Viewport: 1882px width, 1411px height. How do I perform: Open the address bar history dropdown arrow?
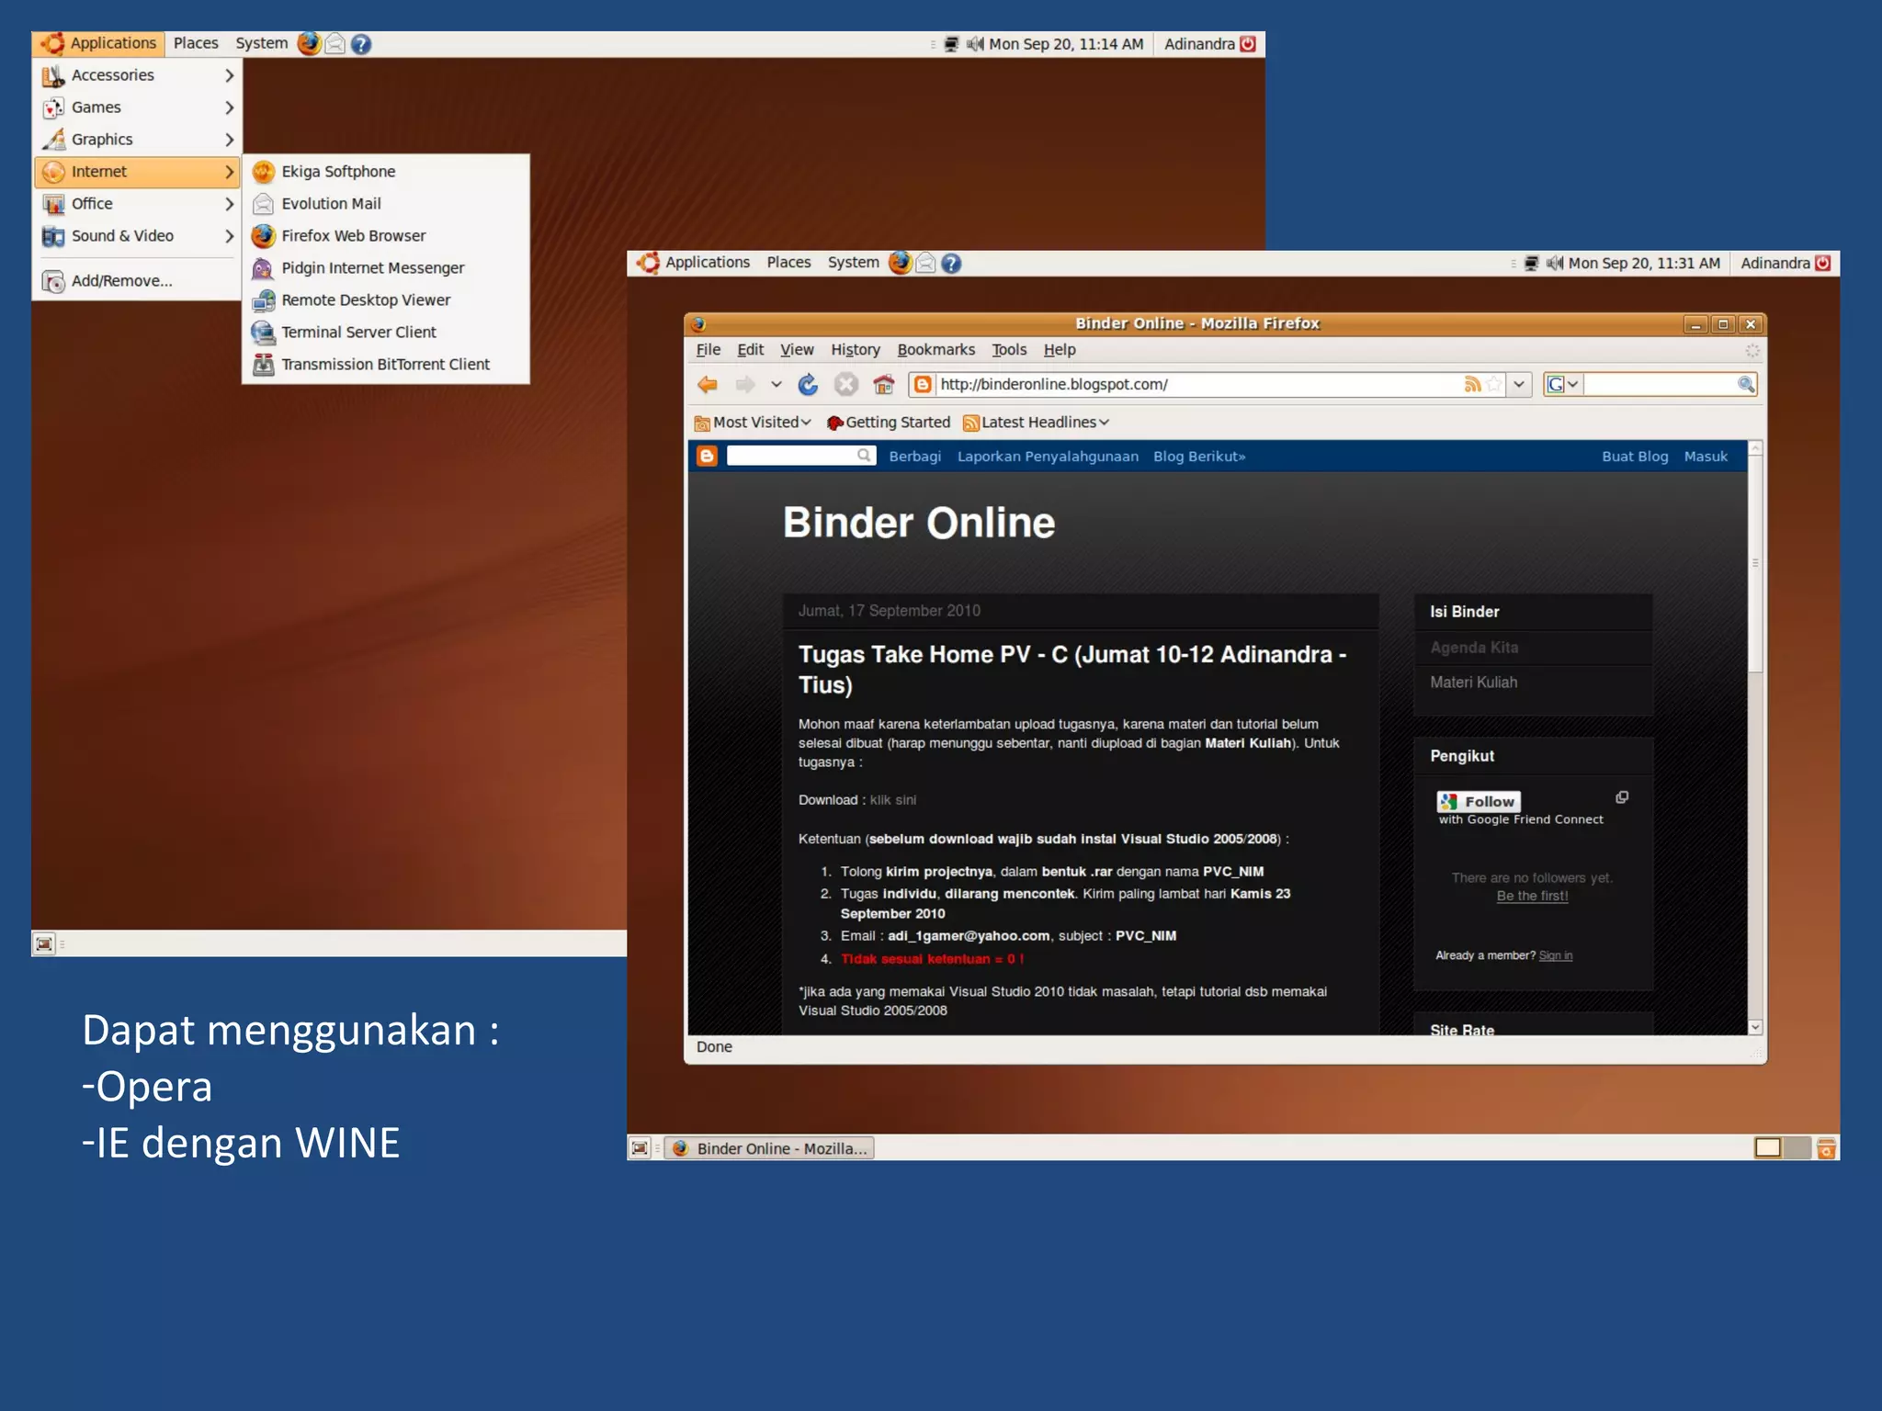pos(1519,385)
